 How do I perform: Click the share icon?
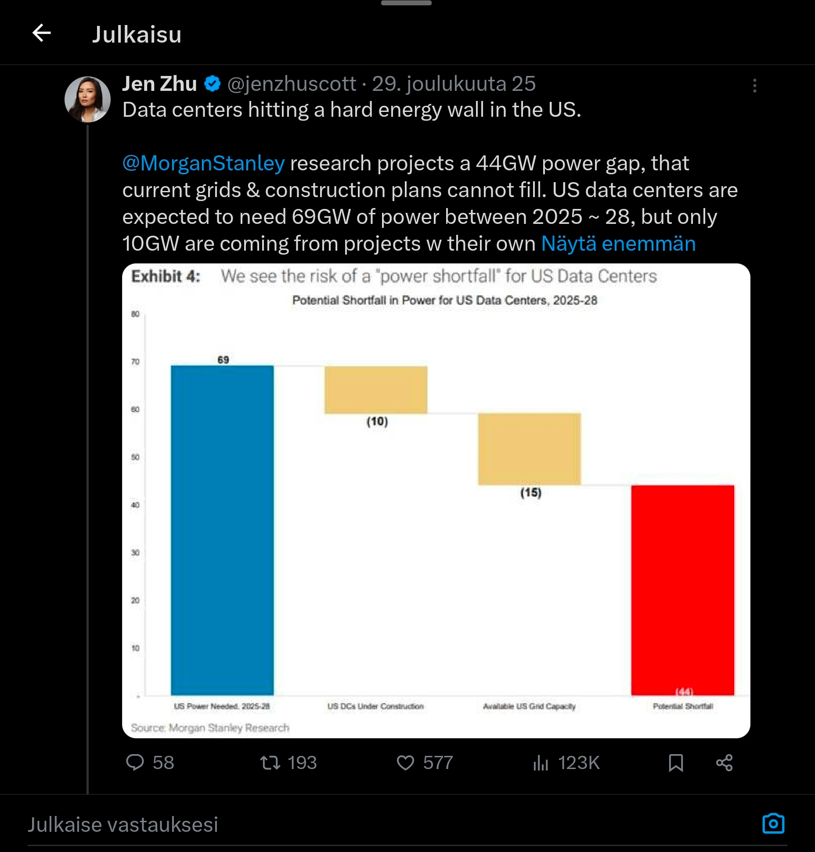click(x=724, y=762)
